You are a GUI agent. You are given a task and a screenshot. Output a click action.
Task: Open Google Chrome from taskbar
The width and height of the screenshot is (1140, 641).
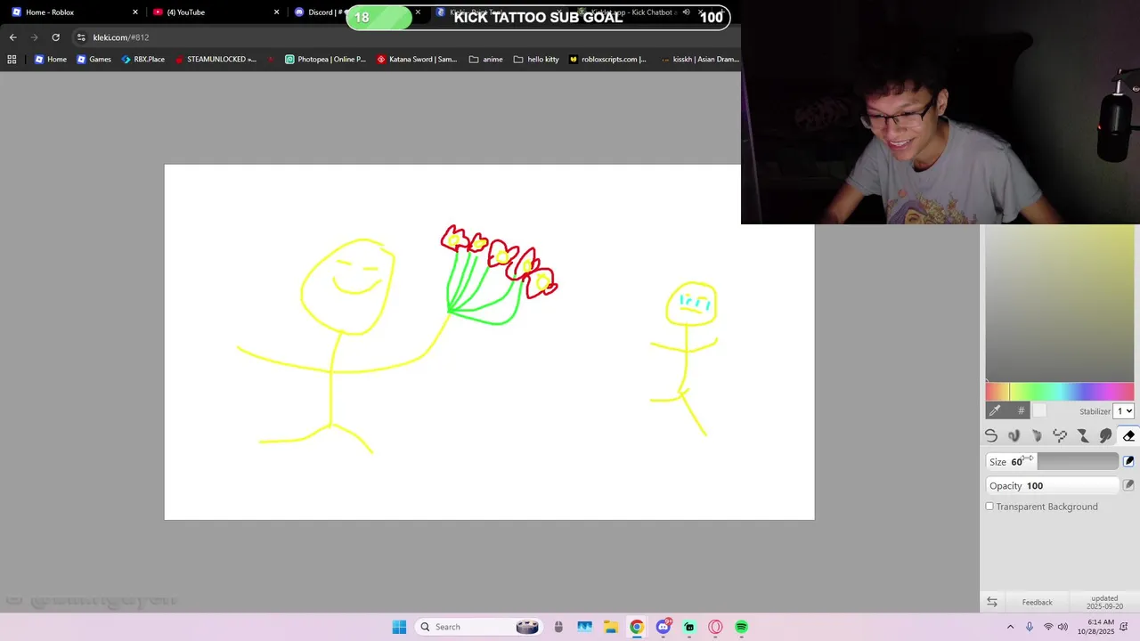(637, 627)
